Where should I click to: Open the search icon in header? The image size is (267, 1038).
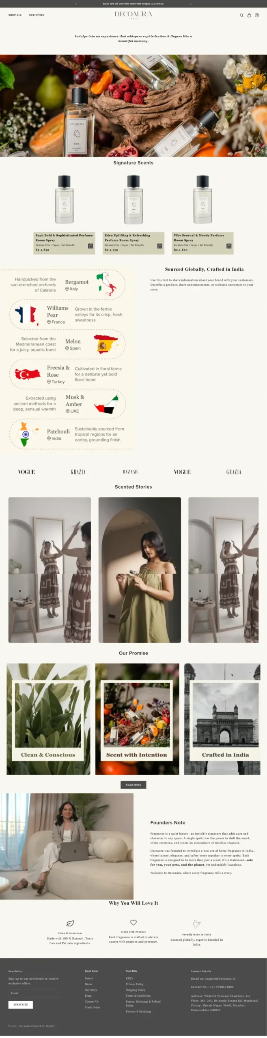[241, 15]
